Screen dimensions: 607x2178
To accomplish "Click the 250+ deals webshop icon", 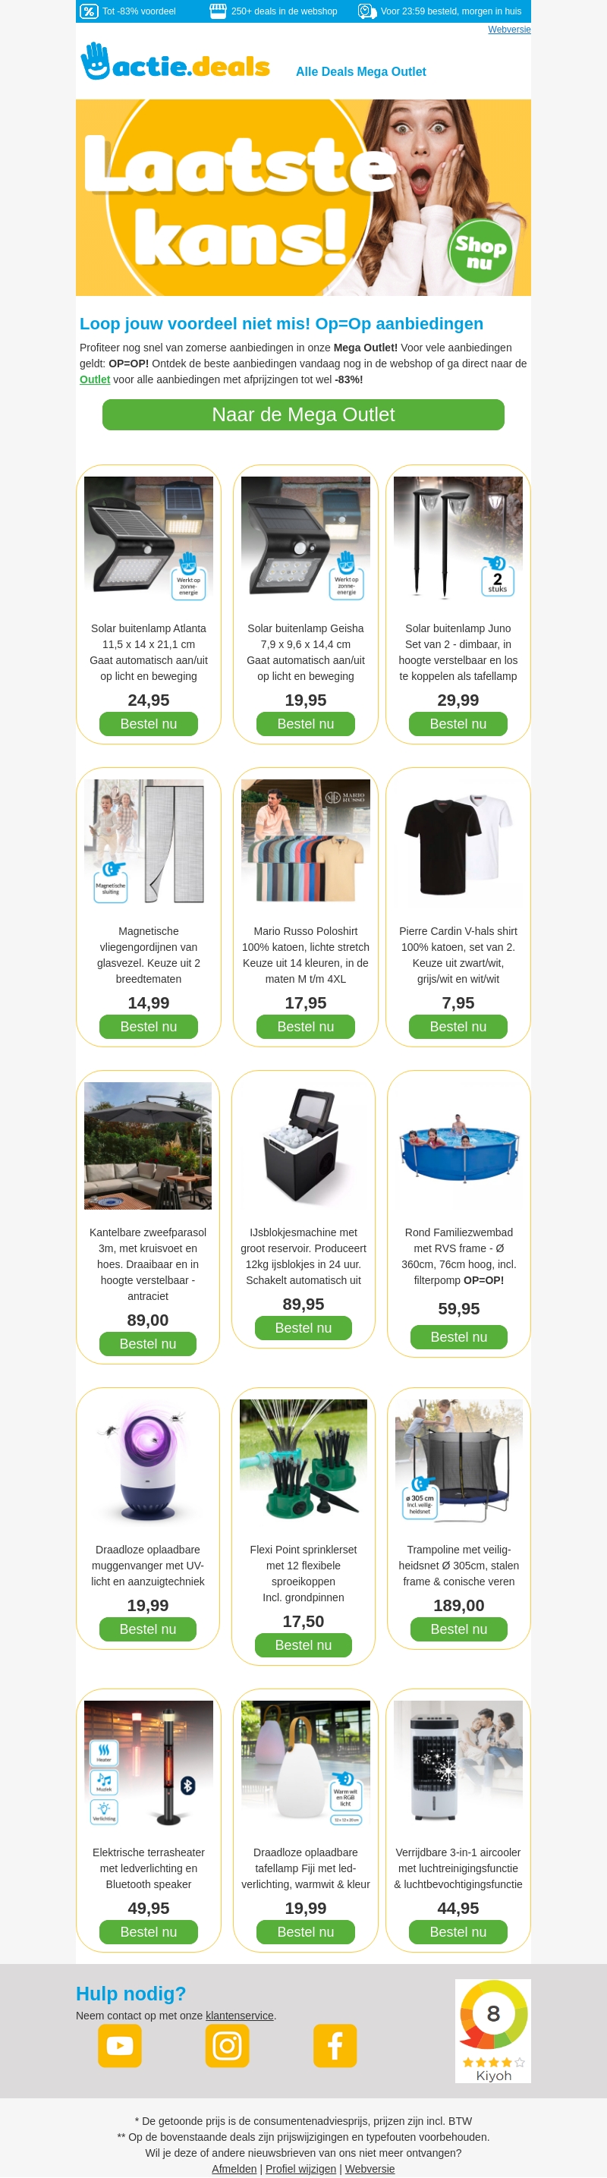I will (218, 11).
